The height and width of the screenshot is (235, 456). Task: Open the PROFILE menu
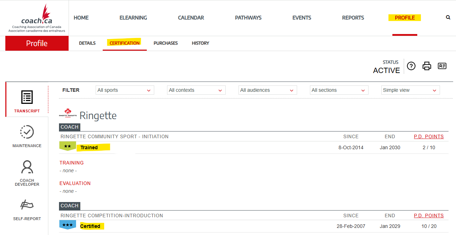click(405, 18)
